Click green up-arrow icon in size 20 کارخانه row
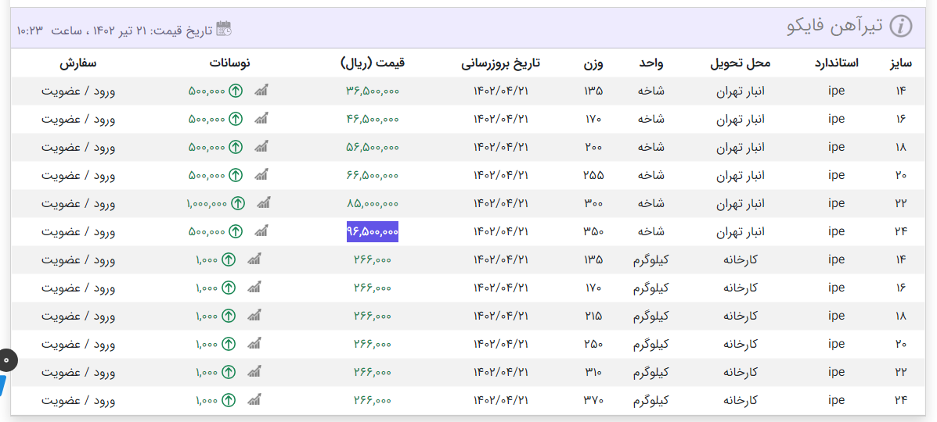The height and width of the screenshot is (422, 937). (228, 345)
